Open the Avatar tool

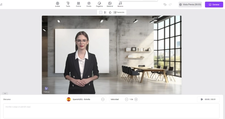click(x=58, y=4)
